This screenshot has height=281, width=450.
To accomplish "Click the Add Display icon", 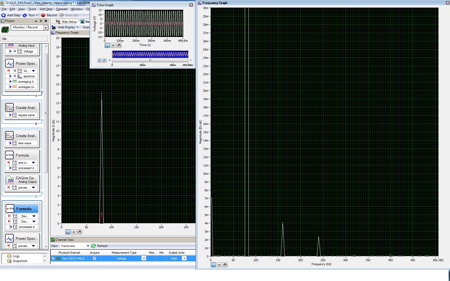I will pos(54,27).
